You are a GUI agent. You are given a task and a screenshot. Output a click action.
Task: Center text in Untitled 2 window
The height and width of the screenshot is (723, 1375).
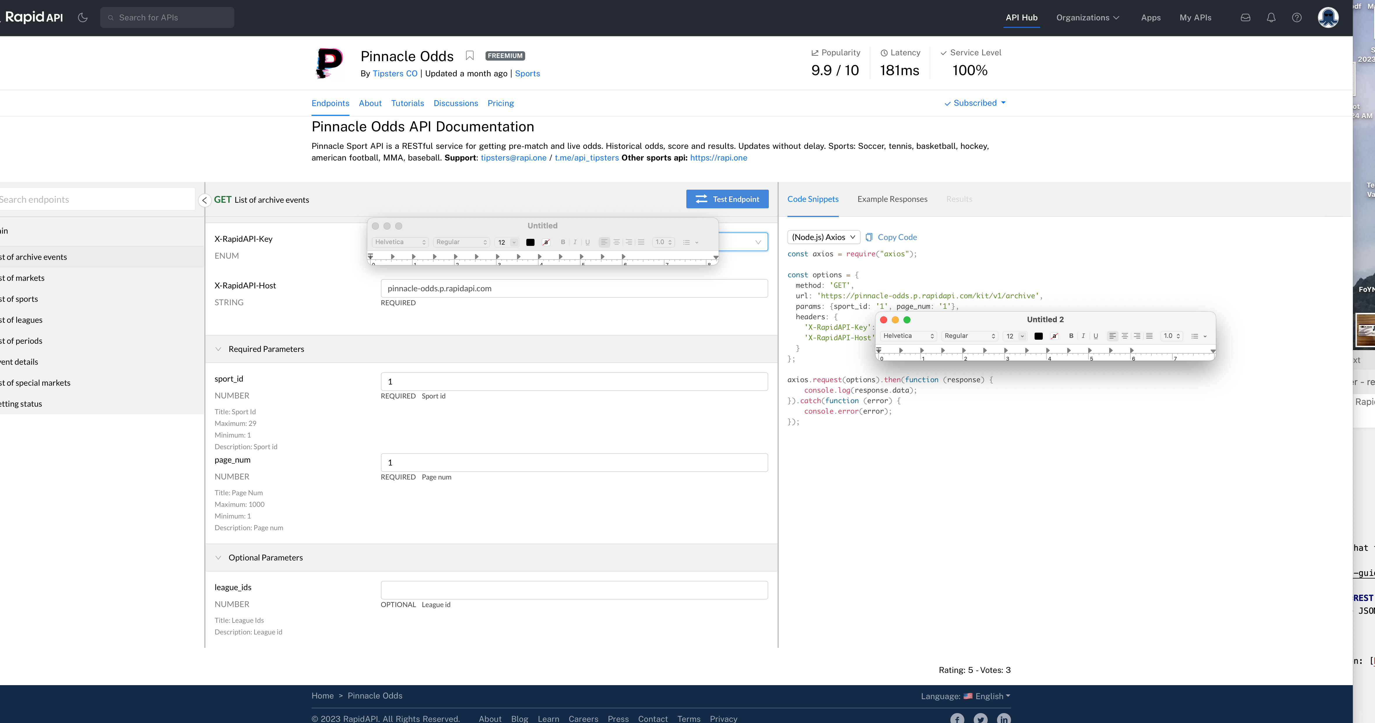(x=1125, y=336)
